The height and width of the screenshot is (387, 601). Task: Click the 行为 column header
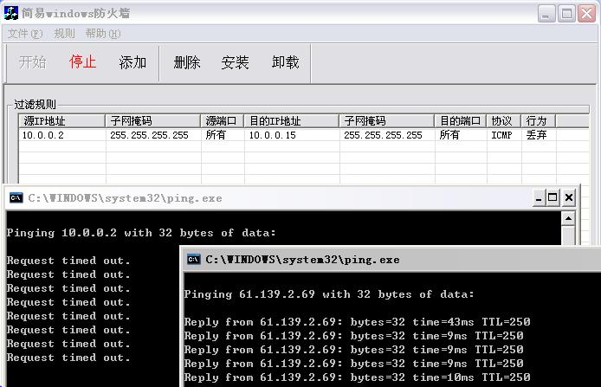[x=538, y=121]
